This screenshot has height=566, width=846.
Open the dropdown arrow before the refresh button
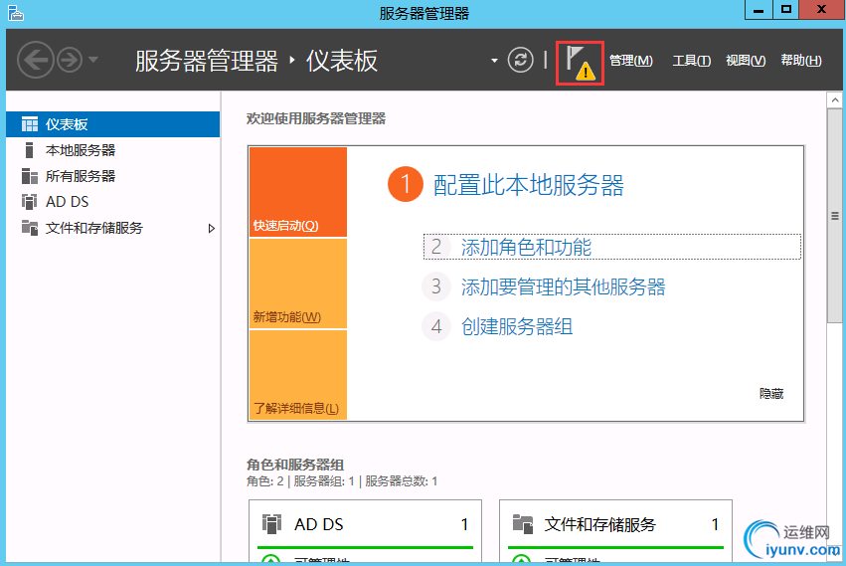(494, 61)
